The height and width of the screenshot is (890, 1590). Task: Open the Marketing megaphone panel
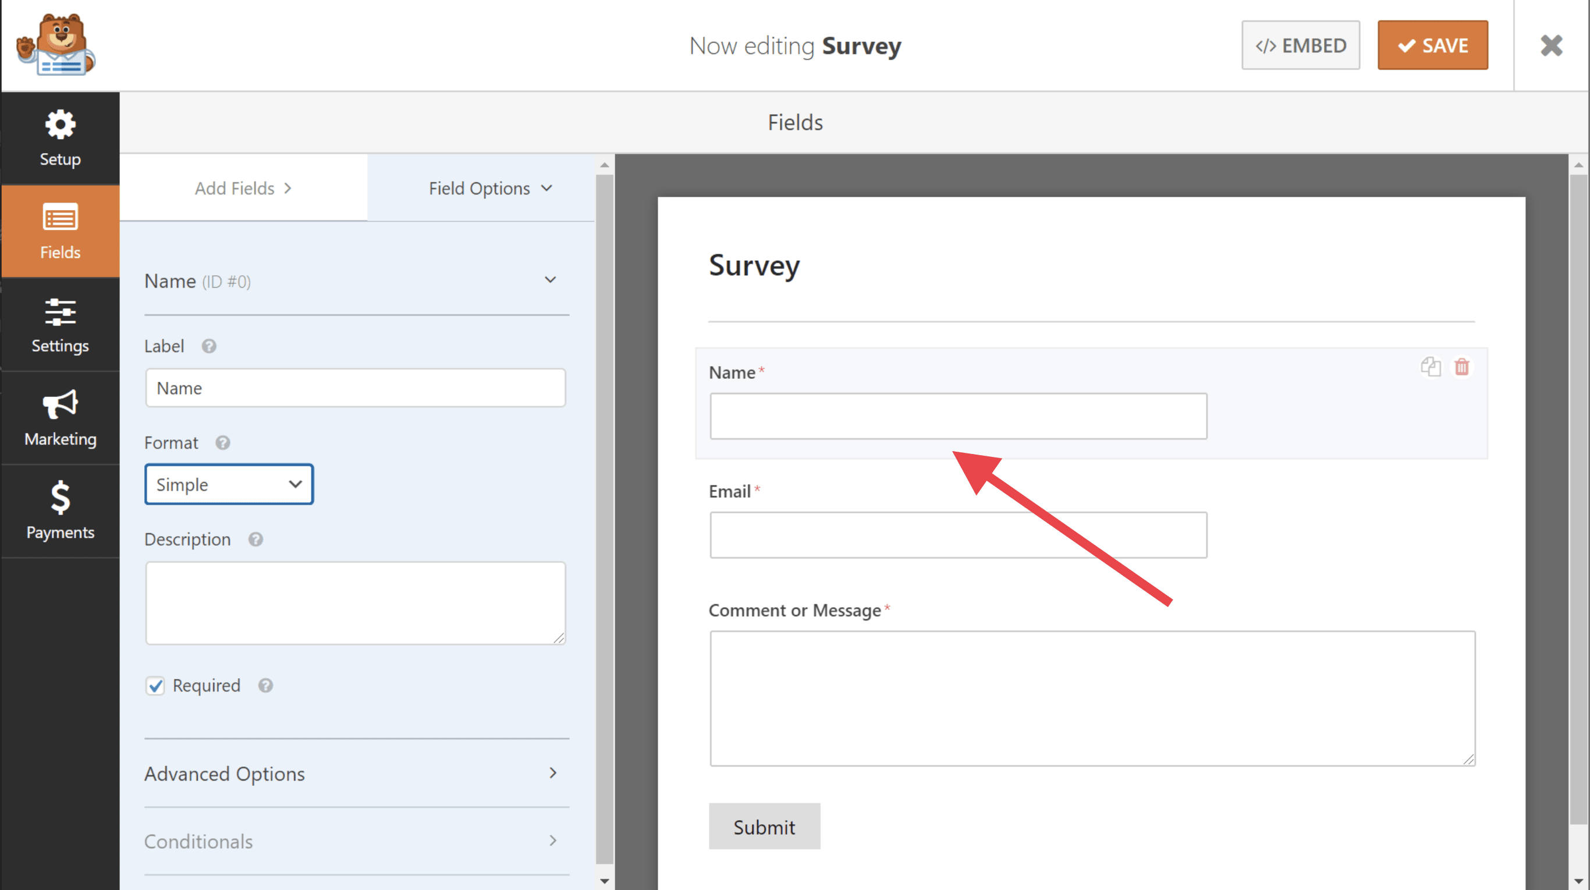60,418
